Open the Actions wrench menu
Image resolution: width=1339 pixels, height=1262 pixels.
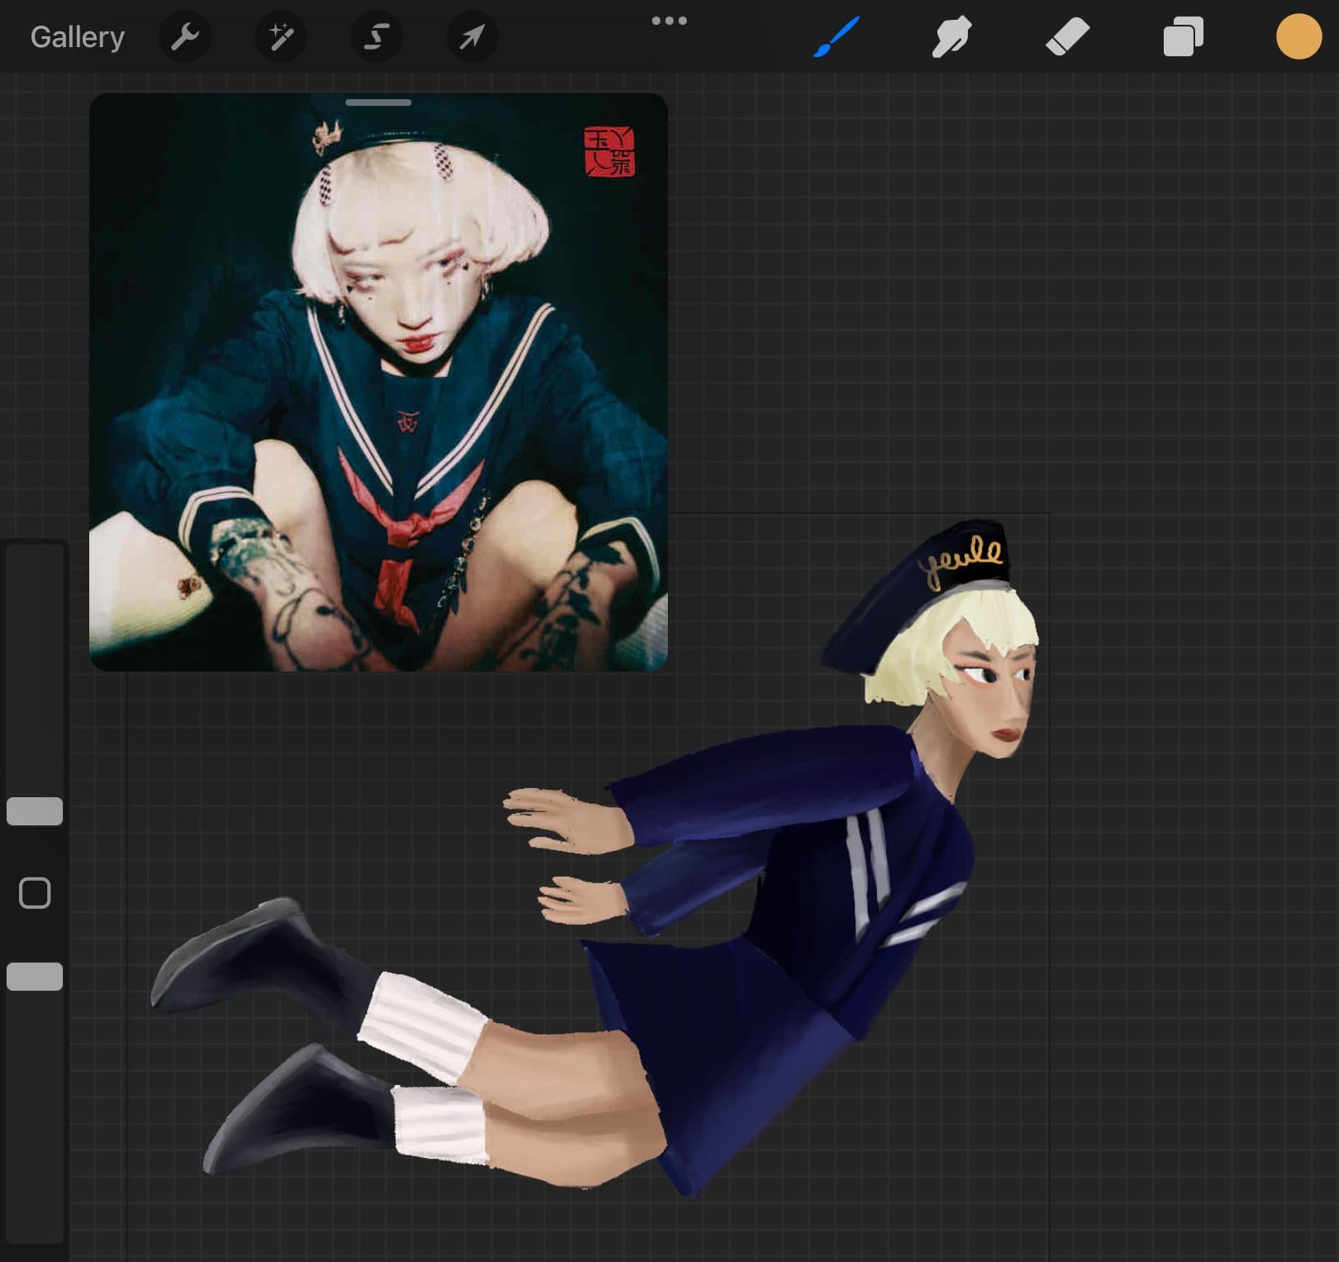click(184, 37)
